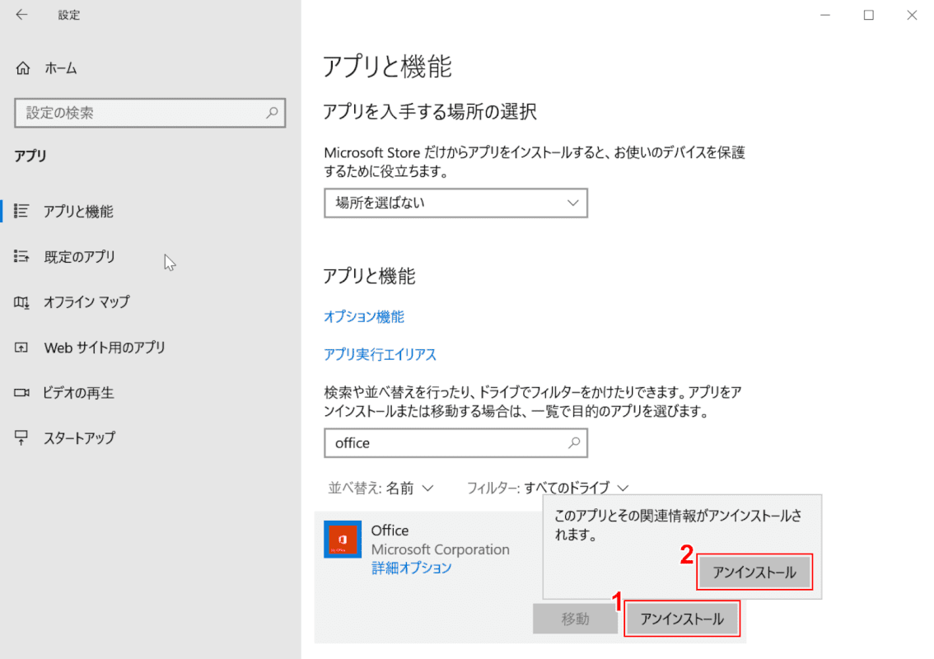934x659 pixels.
Task: Click the 移動 button
Action: pyautogui.click(x=576, y=619)
